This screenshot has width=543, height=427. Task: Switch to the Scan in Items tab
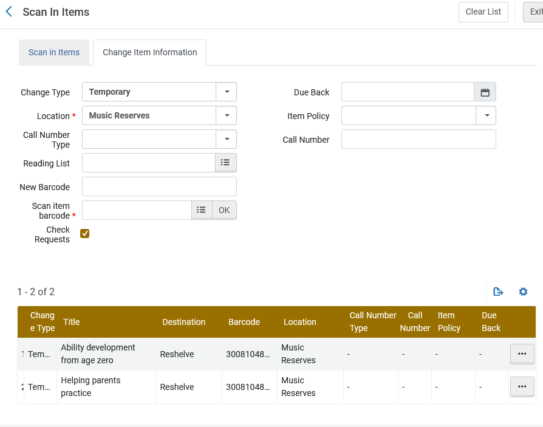[54, 52]
